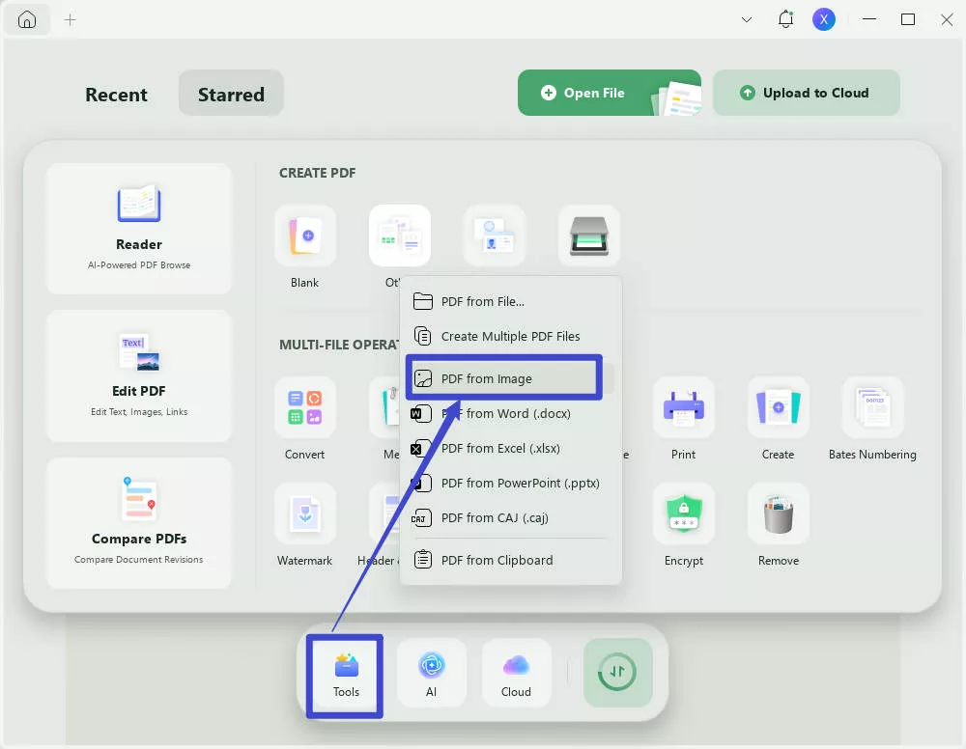Click the Cloud icon in bottom bar
This screenshot has width=966, height=749.
[516, 672]
